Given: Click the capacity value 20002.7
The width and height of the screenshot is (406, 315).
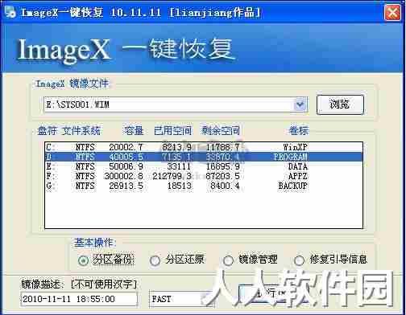Looking at the screenshot, I should [126, 147].
